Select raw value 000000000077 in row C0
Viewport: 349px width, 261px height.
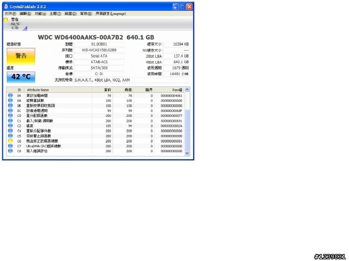[171, 116]
